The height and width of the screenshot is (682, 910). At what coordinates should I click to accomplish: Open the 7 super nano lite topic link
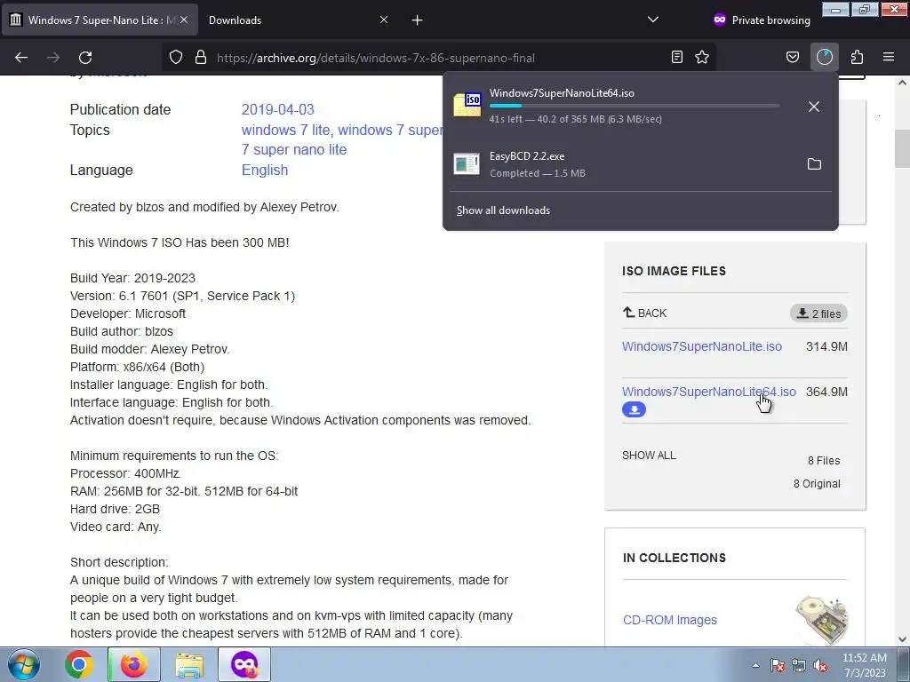(294, 149)
